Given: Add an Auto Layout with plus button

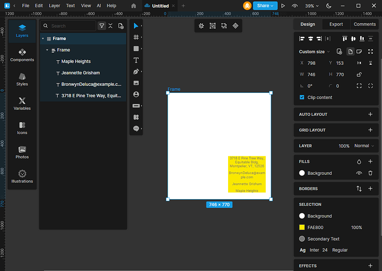Looking at the screenshot, I should [370, 114].
